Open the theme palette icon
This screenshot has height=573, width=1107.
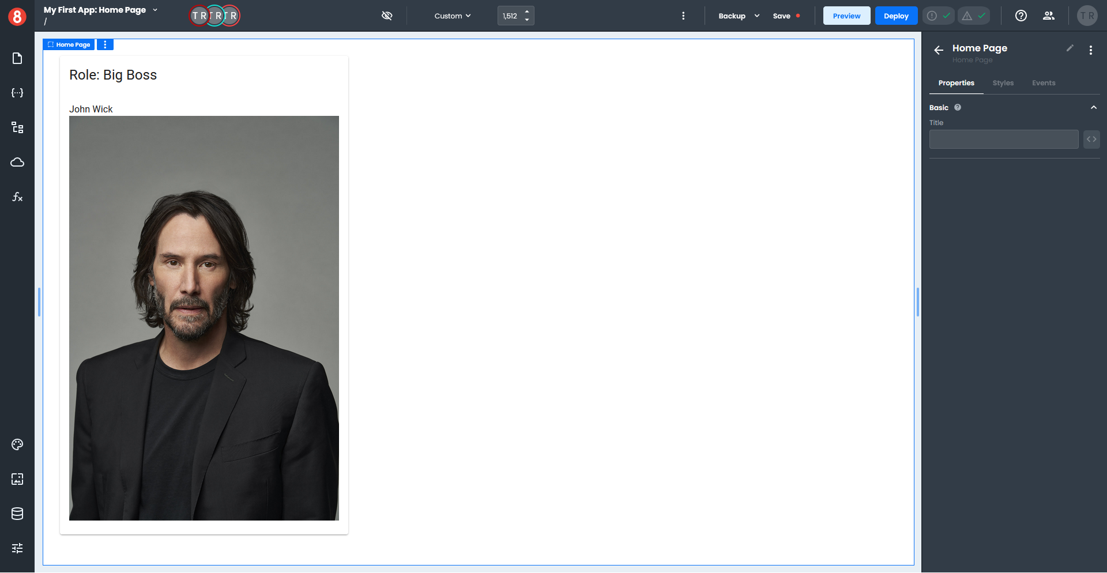(x=17, y=444)
